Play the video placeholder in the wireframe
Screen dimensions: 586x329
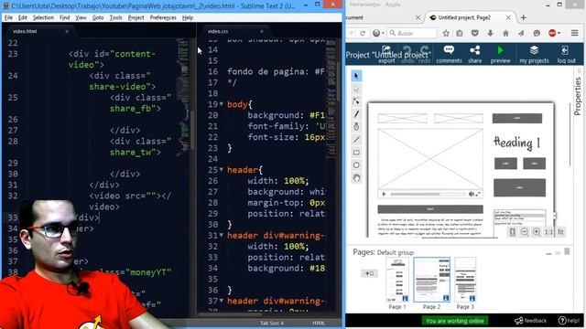[384, 194]
